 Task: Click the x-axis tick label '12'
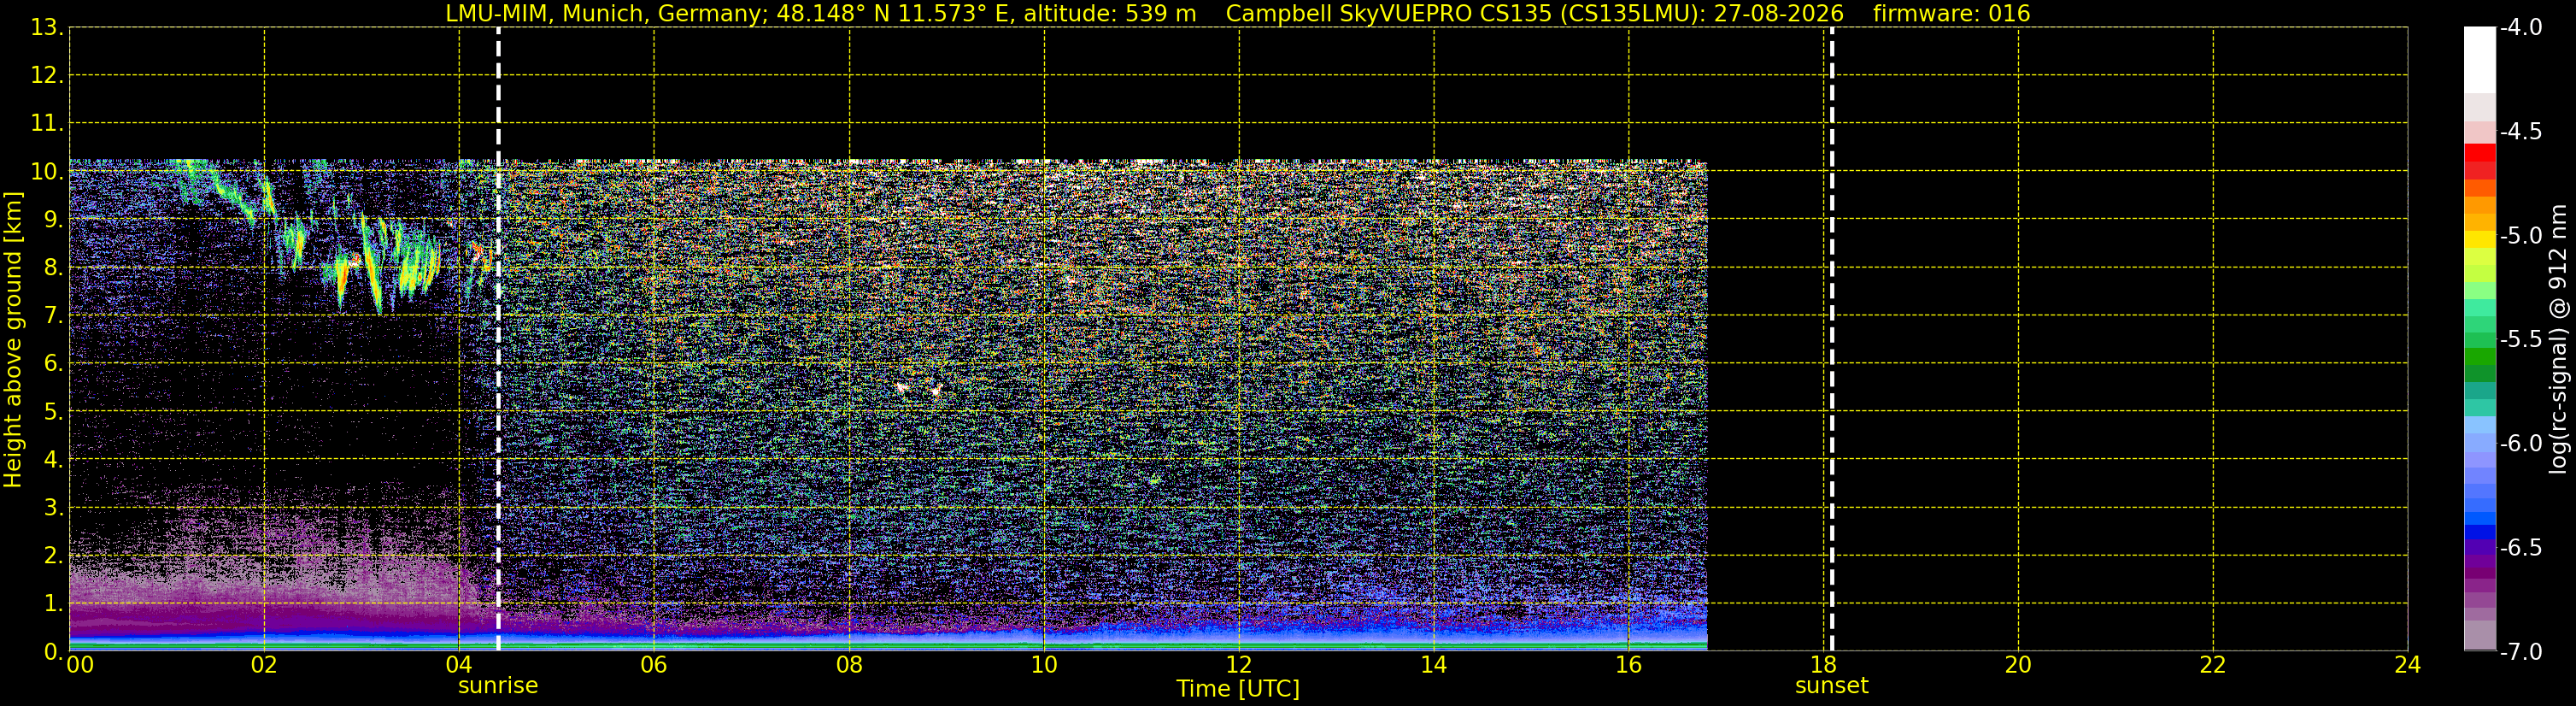[1239, 665]
